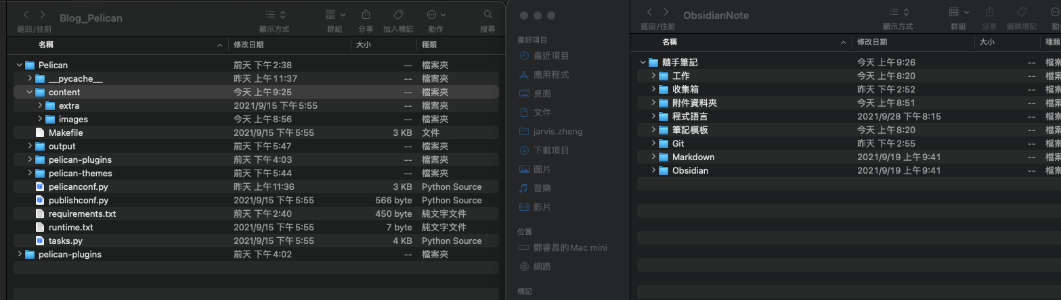Viewport: 1061px width, 300px height.
Task: Open Action menu in Blog_Pelican toolbar
Action: click(x=436, y=14)
